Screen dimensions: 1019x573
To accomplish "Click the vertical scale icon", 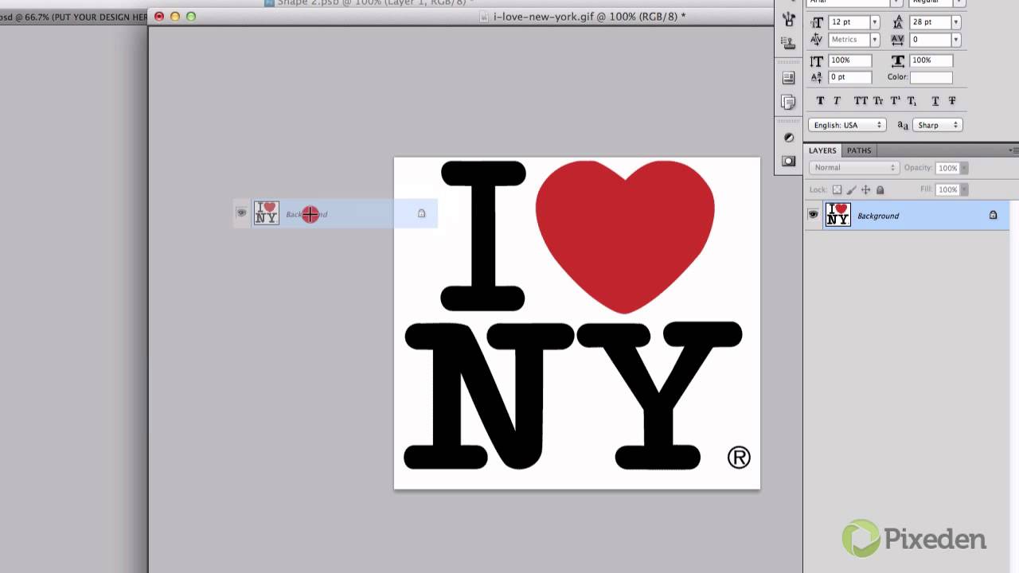I will click(817, 60).
